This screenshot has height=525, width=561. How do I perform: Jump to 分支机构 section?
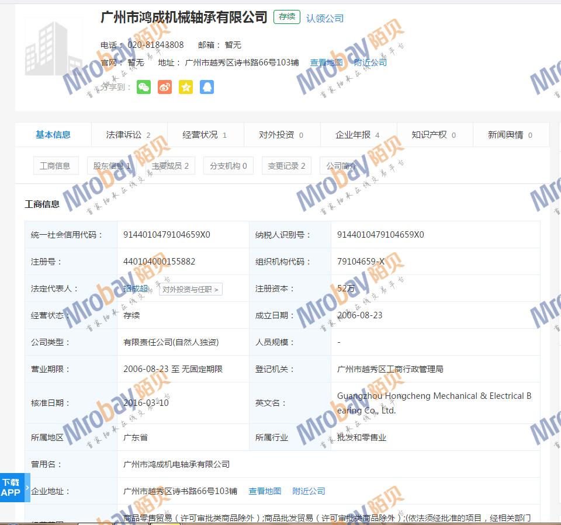pyautogui.click(x=228, y=166)
